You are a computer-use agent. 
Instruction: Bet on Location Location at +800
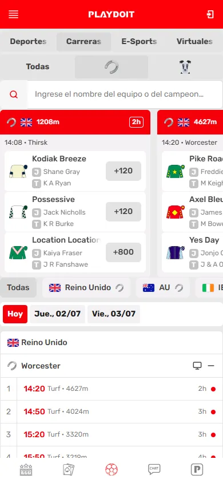pyautogui.click(x=124, y=252)
